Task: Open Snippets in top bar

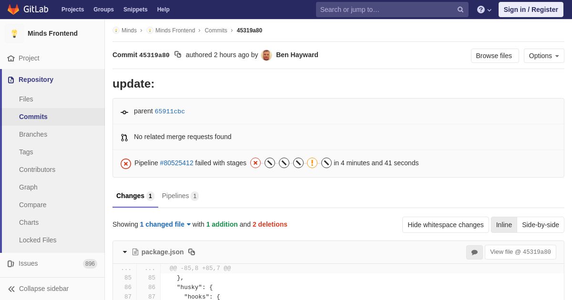Action: (x=135, y=10)
